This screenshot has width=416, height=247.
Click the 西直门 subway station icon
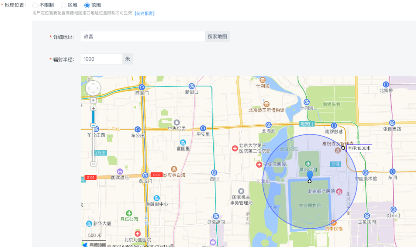point(142,87)
